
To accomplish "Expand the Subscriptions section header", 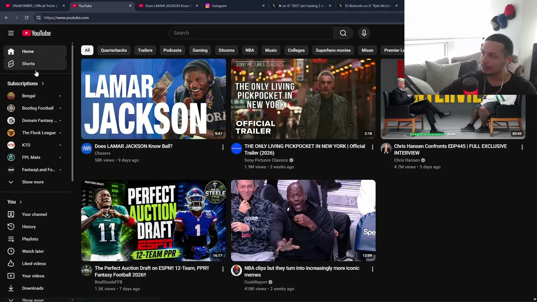I will click(26, 83).
